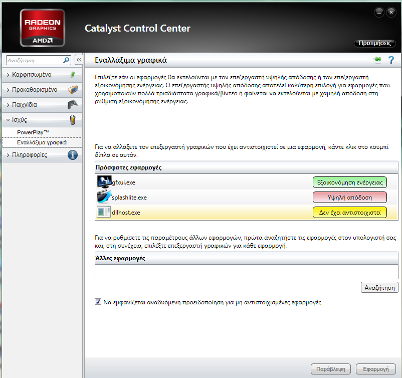Click the Εφαρμογή apply button
Viewport: 402px width, 378px height.
[376, 369]
